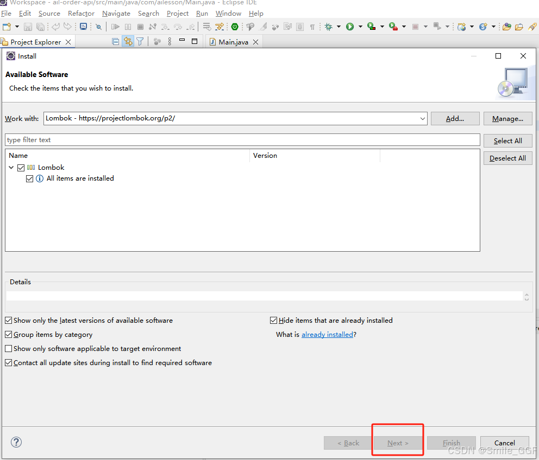Click the Terminate square icon
The width and height of the screenshot is (539, 460).
[x=140, y=27]
